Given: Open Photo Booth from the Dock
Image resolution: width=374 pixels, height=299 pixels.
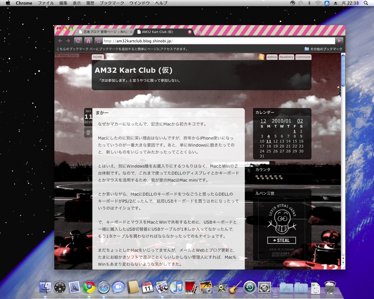Looking at the screenshot, I should [191, 287].
